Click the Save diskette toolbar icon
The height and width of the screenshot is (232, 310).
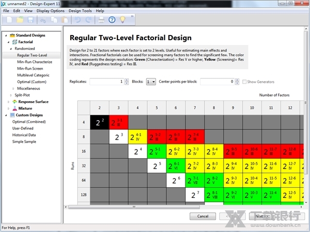(30, 20)
